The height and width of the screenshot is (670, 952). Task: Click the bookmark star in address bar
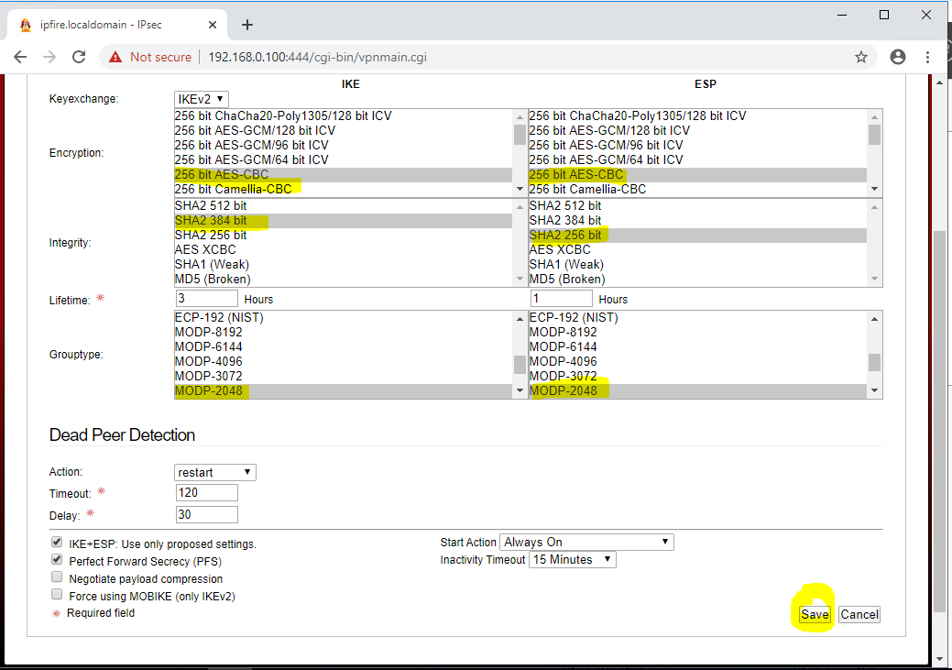point(860,56)
